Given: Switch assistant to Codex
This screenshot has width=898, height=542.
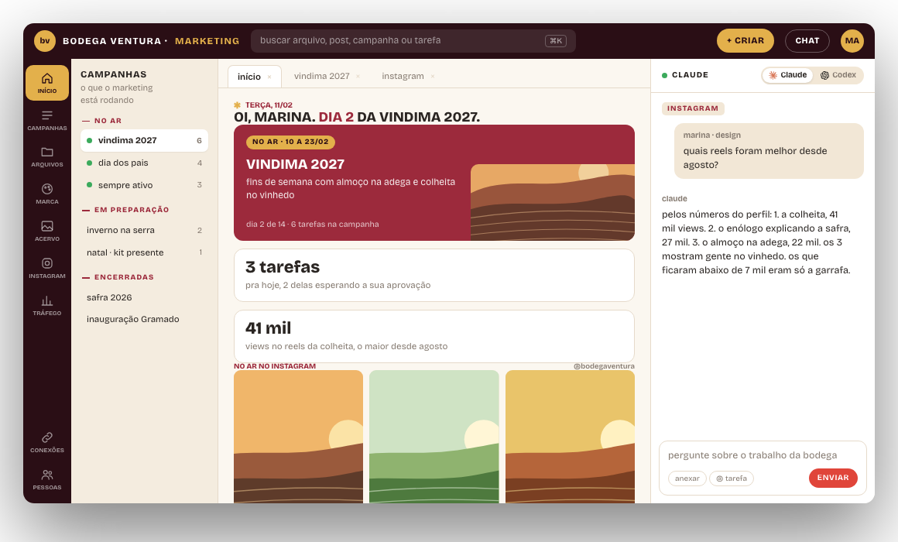Looking at the screenshot, I should 838,75.
